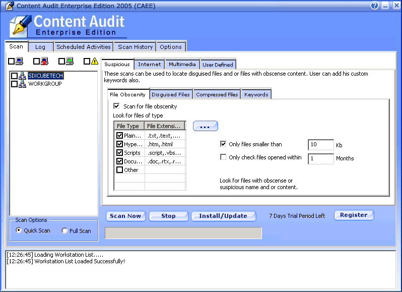This screenshot has width=402, height=292.
Task: Switch to the Compressed Files sub-tab
Action: coord(217,95)
